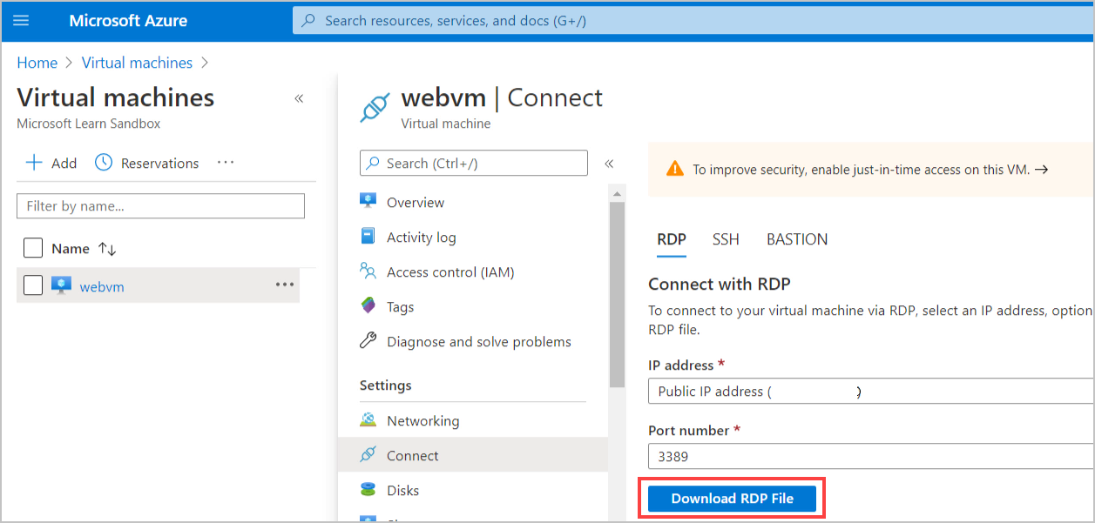Focus the global search resources box

coord(693,20)
